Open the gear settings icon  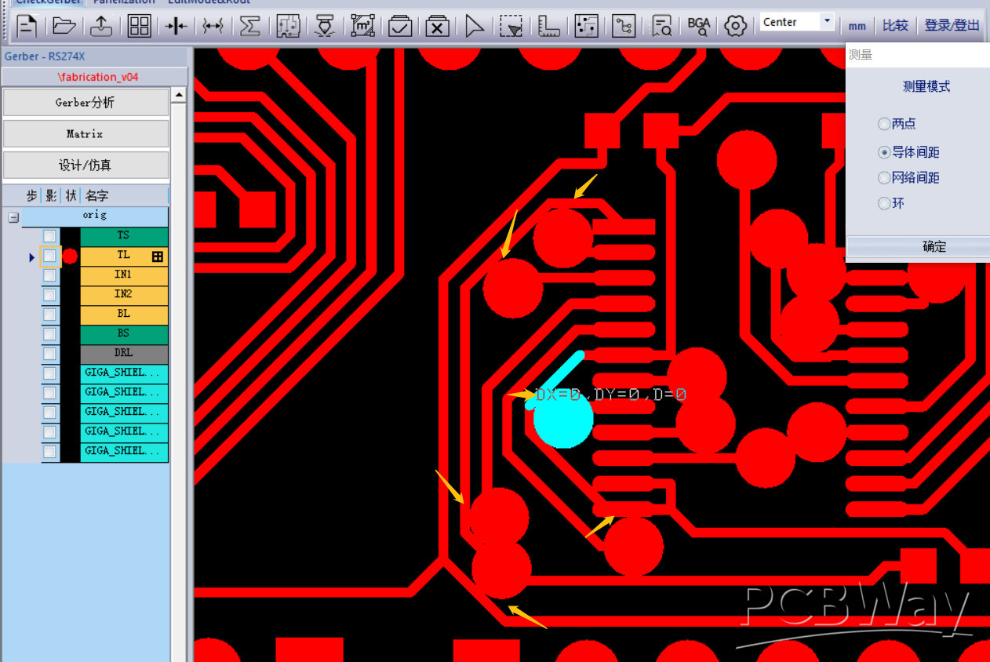pos(736,26)
